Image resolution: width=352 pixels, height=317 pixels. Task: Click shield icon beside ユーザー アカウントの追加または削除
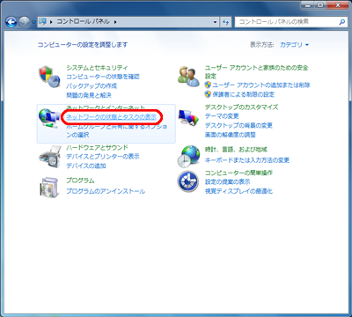click(208, 85)
